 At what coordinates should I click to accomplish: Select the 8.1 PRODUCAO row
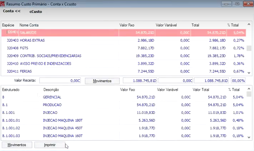pyautogui.click(x=124, y=105)
